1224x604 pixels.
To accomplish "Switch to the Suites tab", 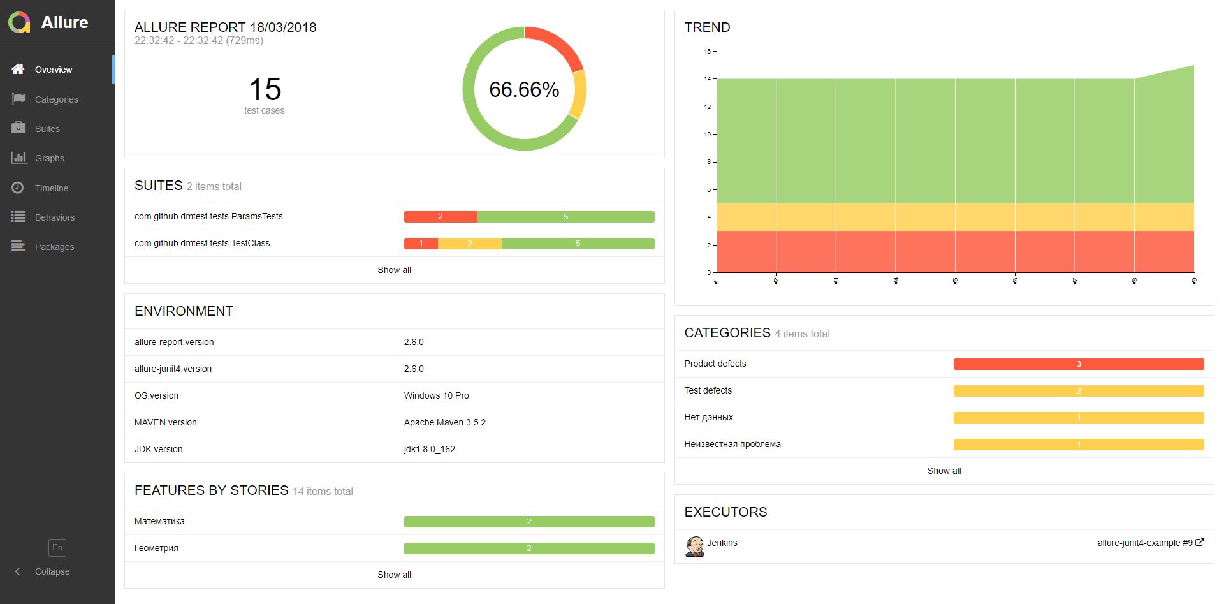I will [x=57, y=128].
